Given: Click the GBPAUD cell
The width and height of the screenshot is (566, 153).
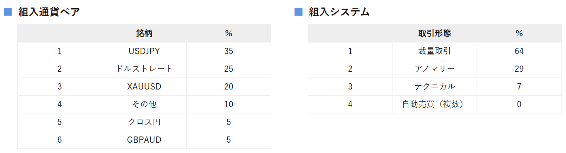Looking at the screenshot, I should pyautogui.click(x=144, y=140).
